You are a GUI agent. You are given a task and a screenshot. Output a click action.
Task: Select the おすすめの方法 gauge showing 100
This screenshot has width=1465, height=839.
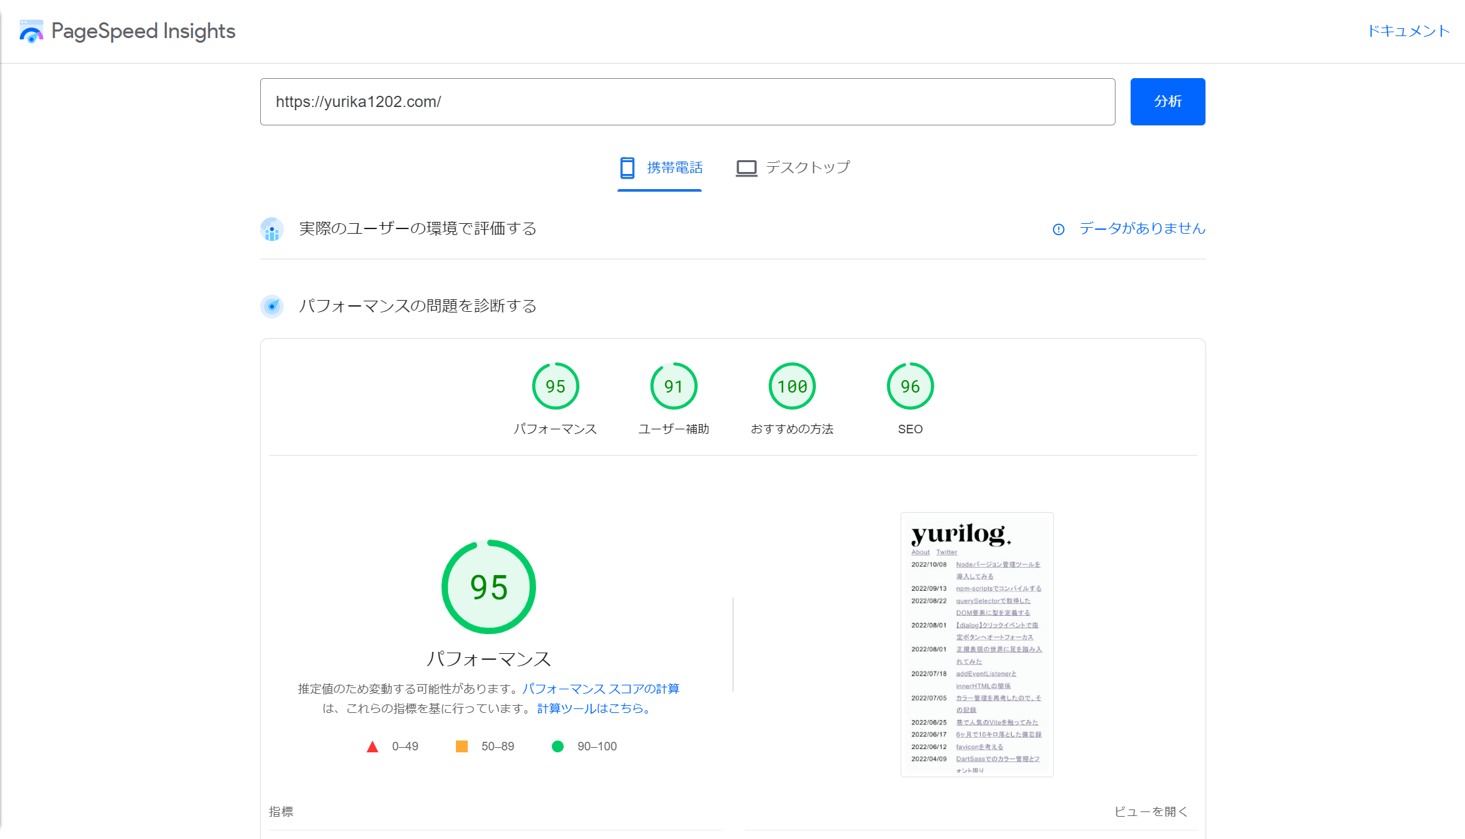(792, 386)
